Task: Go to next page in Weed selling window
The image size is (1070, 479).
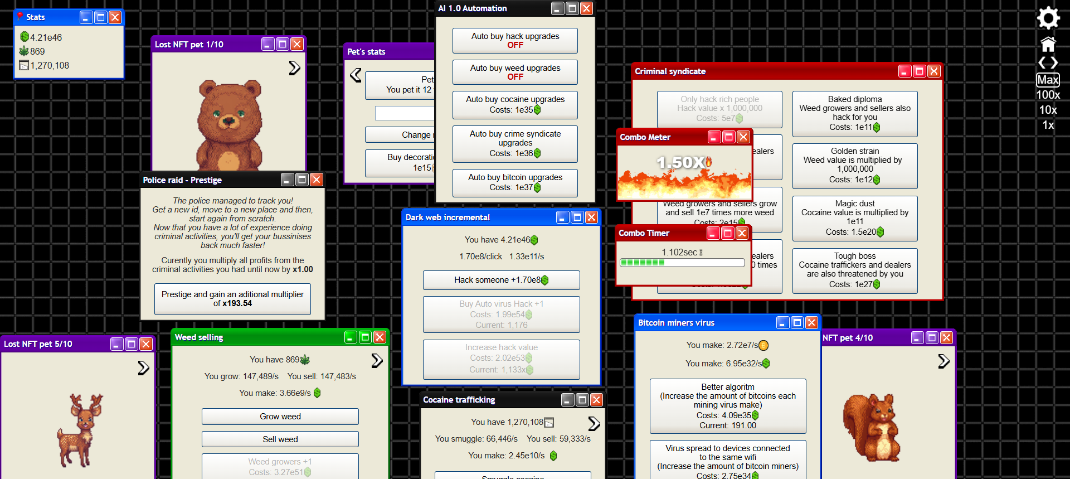Action: pos(377,361)
